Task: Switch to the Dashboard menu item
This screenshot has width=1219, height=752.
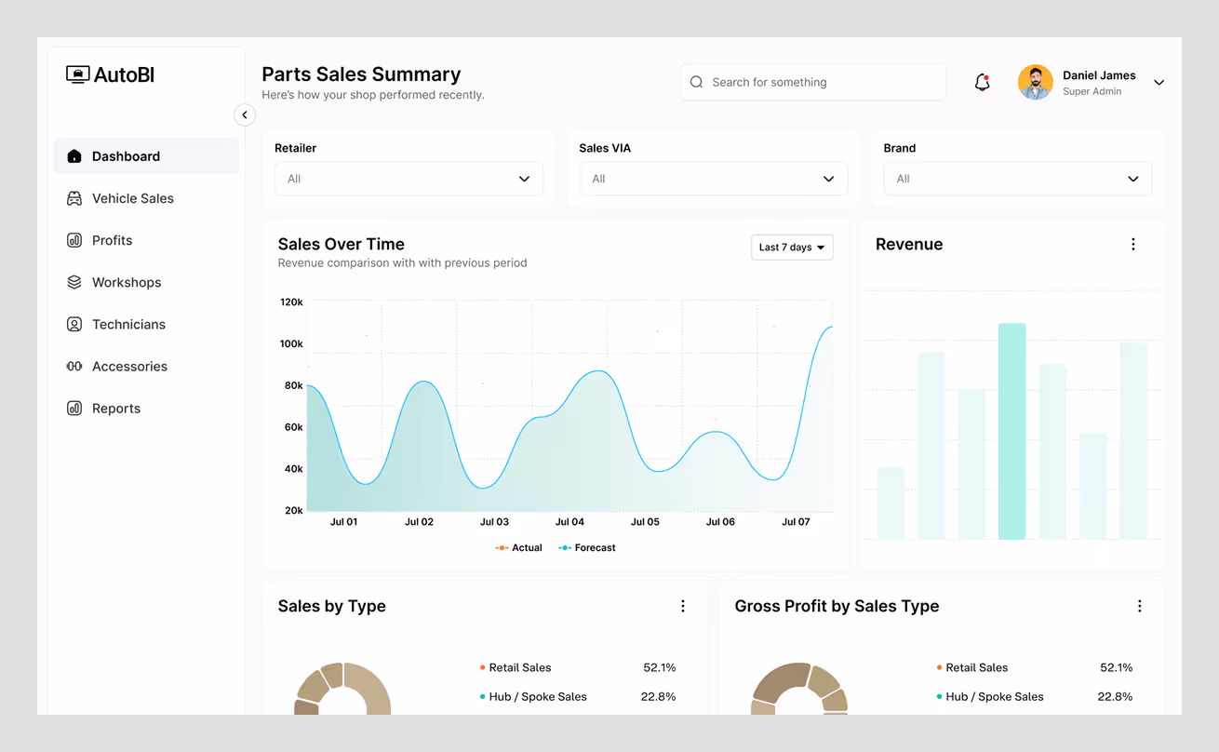Action: (x=126, y=156)
